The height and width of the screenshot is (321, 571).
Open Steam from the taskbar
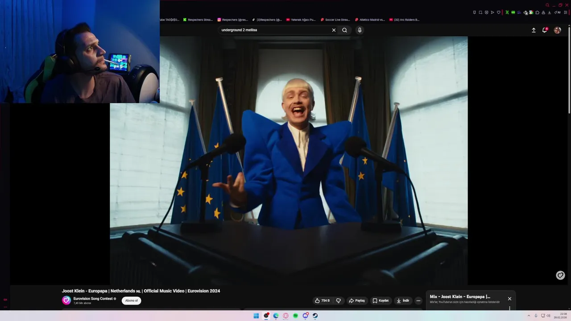[x=315, y=316]
